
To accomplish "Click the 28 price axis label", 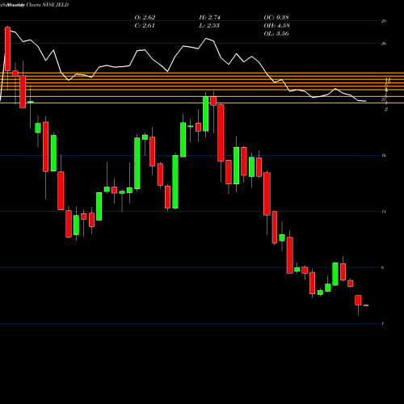I will click(x=384, y=21).
